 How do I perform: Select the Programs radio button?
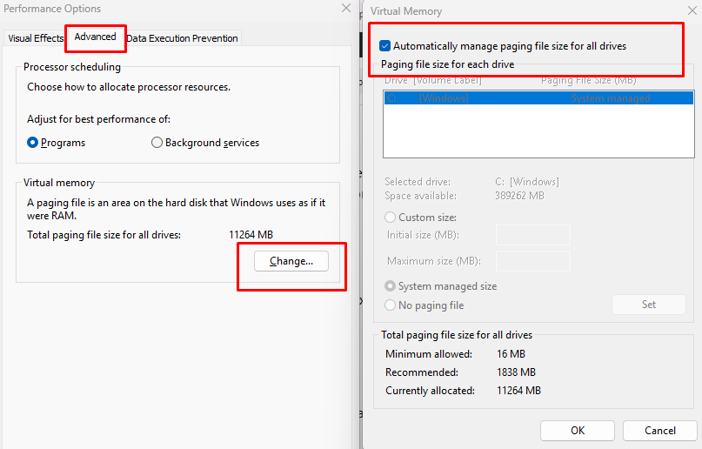pos(34,143)
